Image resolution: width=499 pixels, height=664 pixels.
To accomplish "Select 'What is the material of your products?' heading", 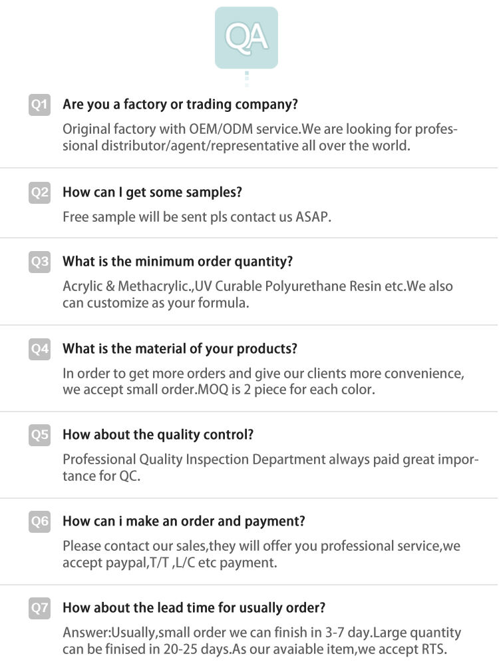I will [x=180, y=348].
